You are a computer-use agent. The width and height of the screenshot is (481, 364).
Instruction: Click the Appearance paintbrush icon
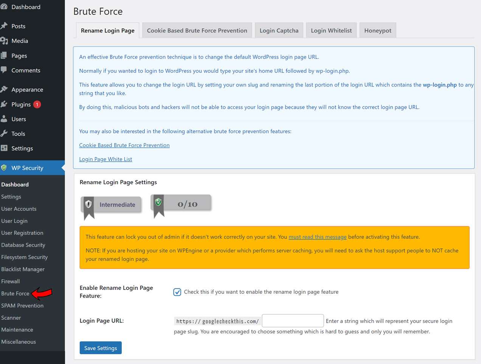(x=4, y=89)
